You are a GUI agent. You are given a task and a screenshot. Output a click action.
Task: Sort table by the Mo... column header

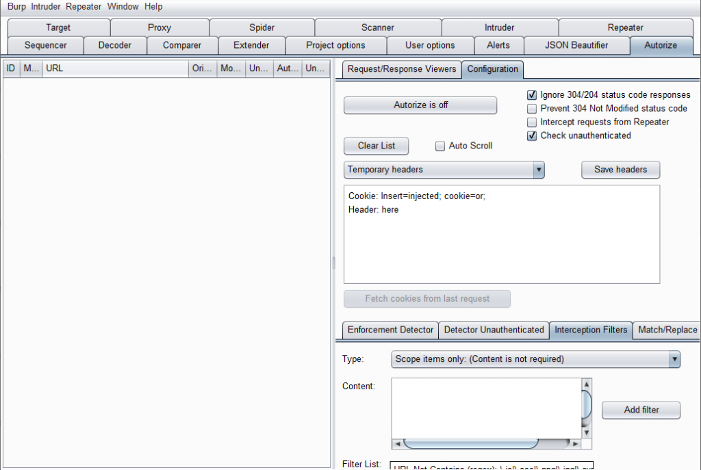click(231, 69)
